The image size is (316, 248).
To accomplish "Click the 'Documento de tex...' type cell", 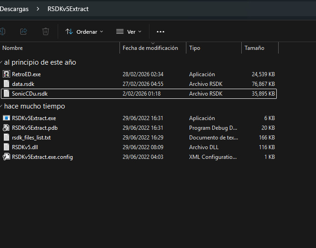I will [x=214, y=138].
